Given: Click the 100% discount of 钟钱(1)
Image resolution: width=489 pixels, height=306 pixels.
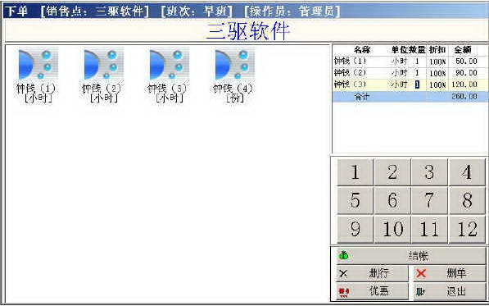Looking at the screenshot, I should [437, 62].
